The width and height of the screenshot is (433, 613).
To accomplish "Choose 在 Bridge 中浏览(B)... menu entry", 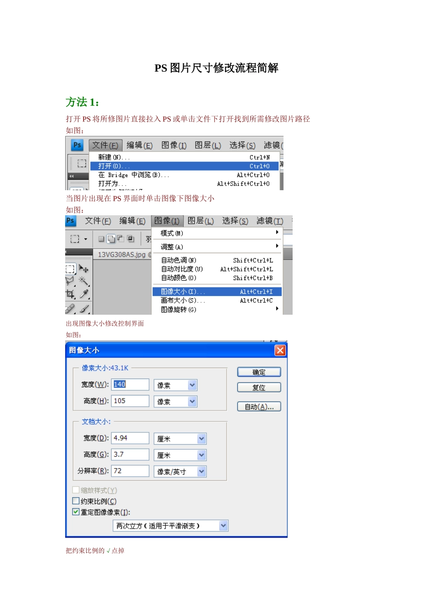I will 184,175.
